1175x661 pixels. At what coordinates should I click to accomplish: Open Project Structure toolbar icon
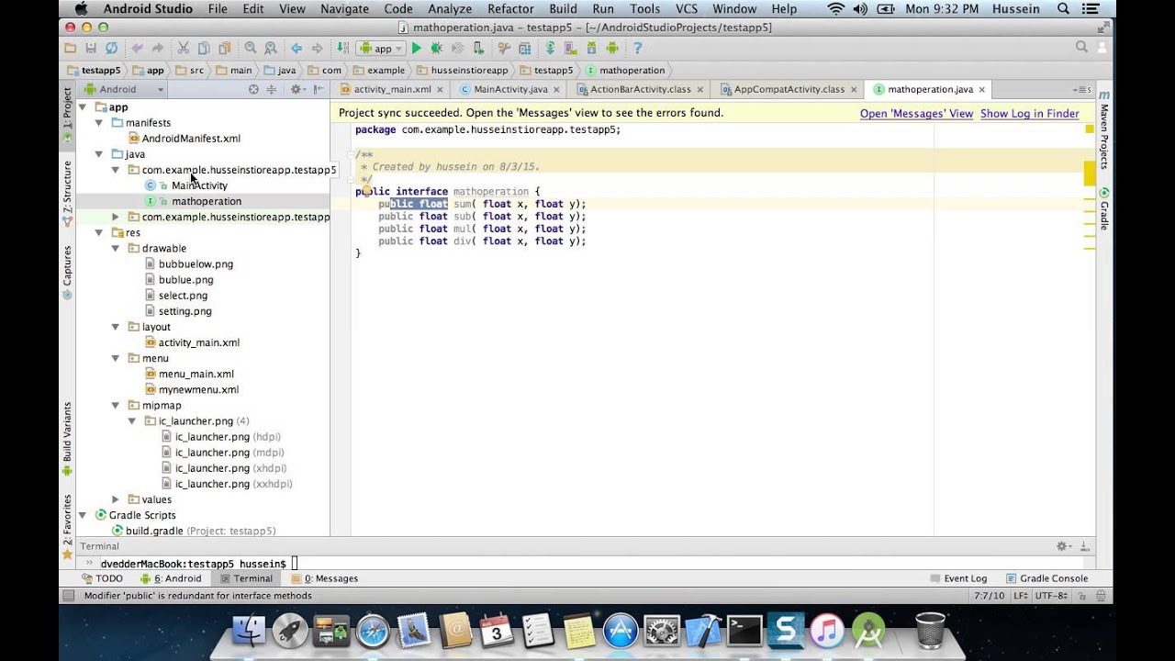click(524, 48)
